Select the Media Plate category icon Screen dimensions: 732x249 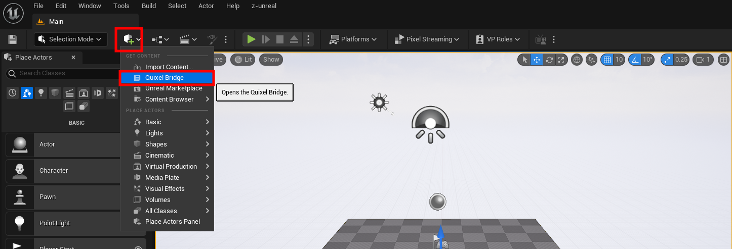tap(98, 93)
